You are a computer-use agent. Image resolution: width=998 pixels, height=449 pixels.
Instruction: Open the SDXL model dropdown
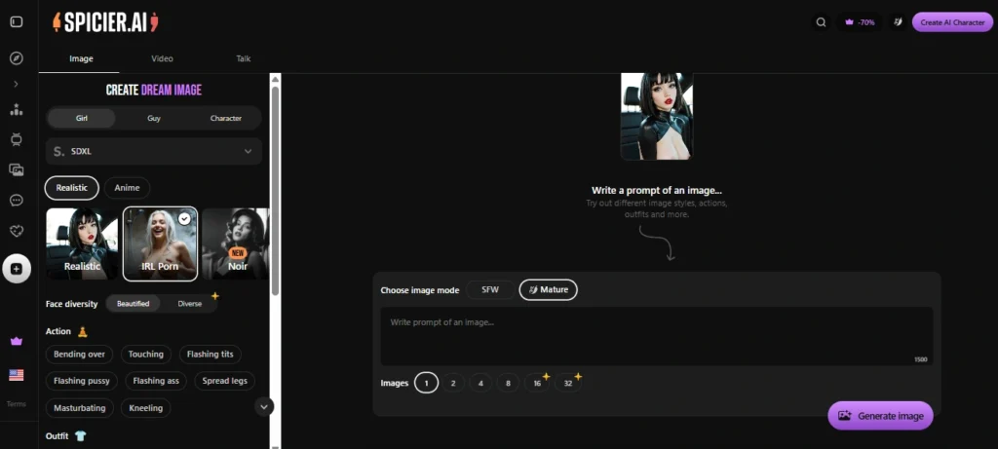click(153, 151)
